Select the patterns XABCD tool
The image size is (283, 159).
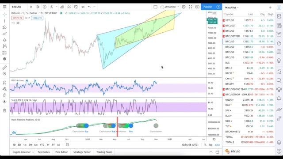[x=5, y=46]
